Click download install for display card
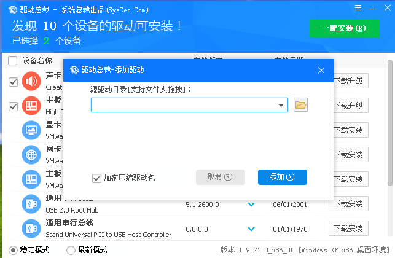This screenshot has width=395, height=258. click(x=351, y=130)
